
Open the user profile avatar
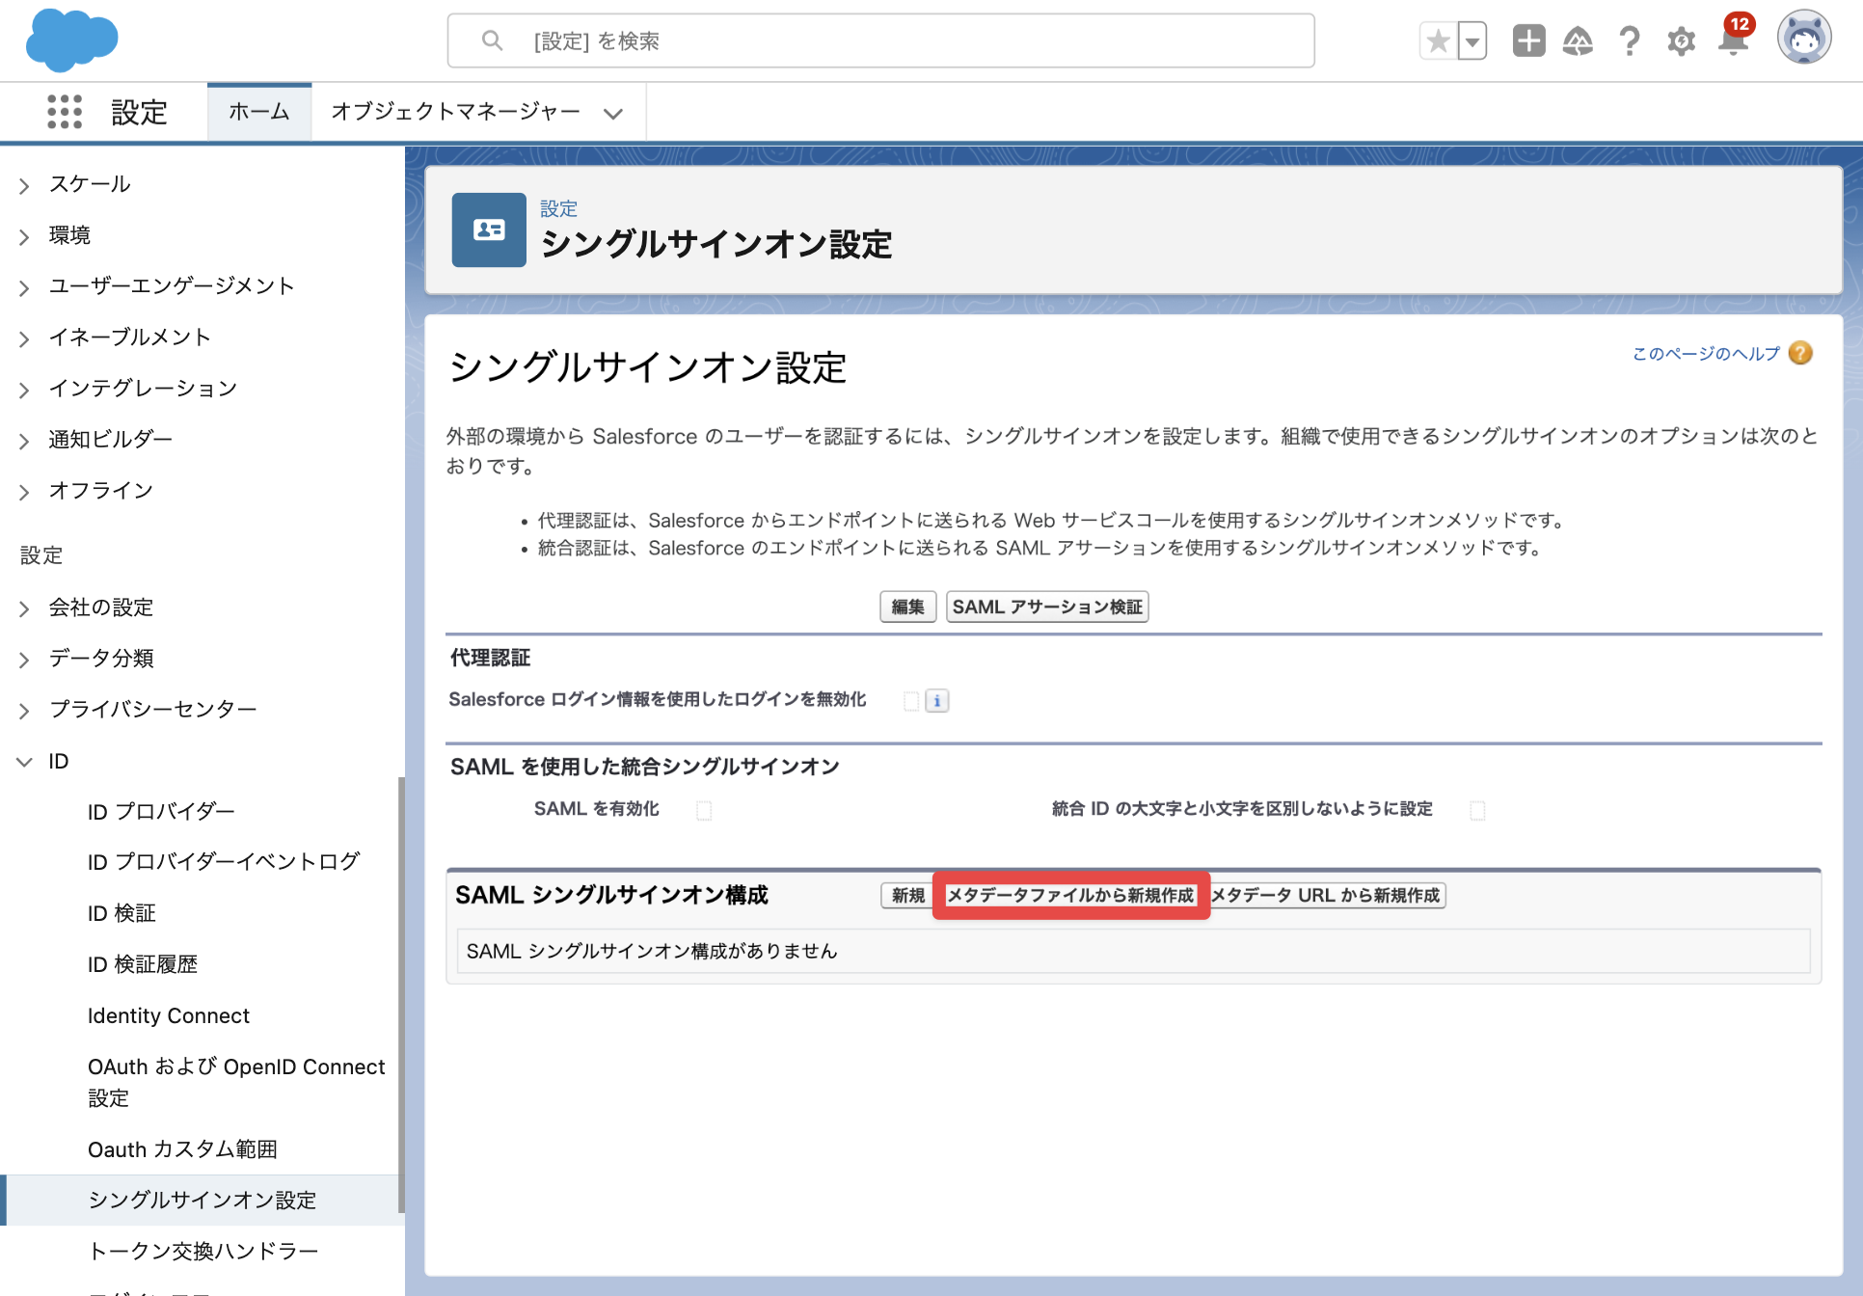[x=1804, y=39]
